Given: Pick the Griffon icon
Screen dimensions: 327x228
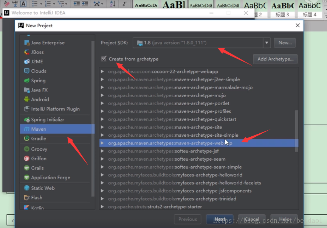Looking at the screenshot, I should (x=27, y=158).
